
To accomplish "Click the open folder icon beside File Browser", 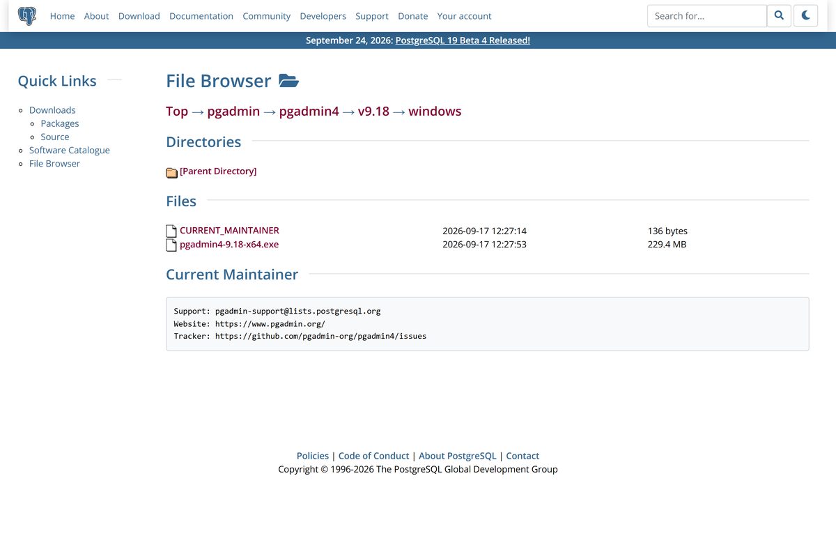I will [288, 81].
